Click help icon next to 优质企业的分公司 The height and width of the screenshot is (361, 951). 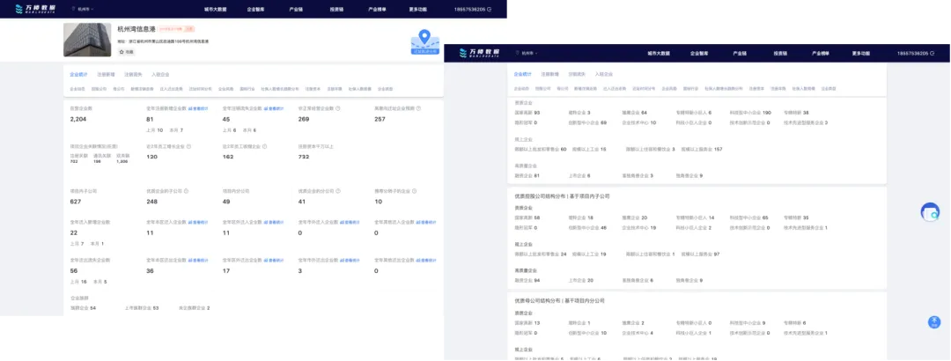[337, 190]
